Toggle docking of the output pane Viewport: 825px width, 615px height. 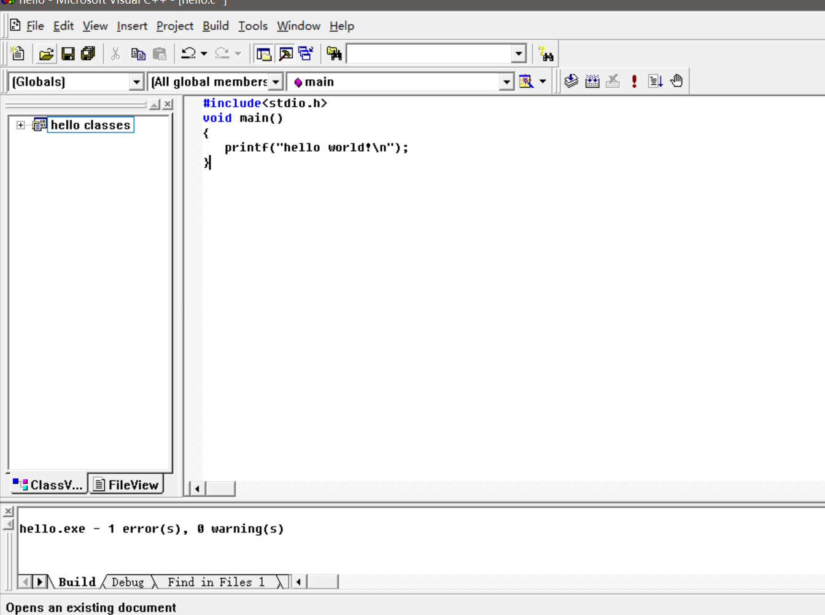pos(9,524)
